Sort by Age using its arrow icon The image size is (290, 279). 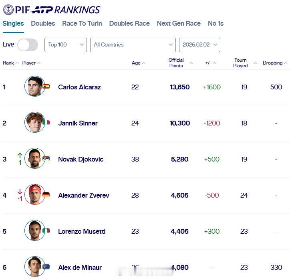[x=143, y=63]
